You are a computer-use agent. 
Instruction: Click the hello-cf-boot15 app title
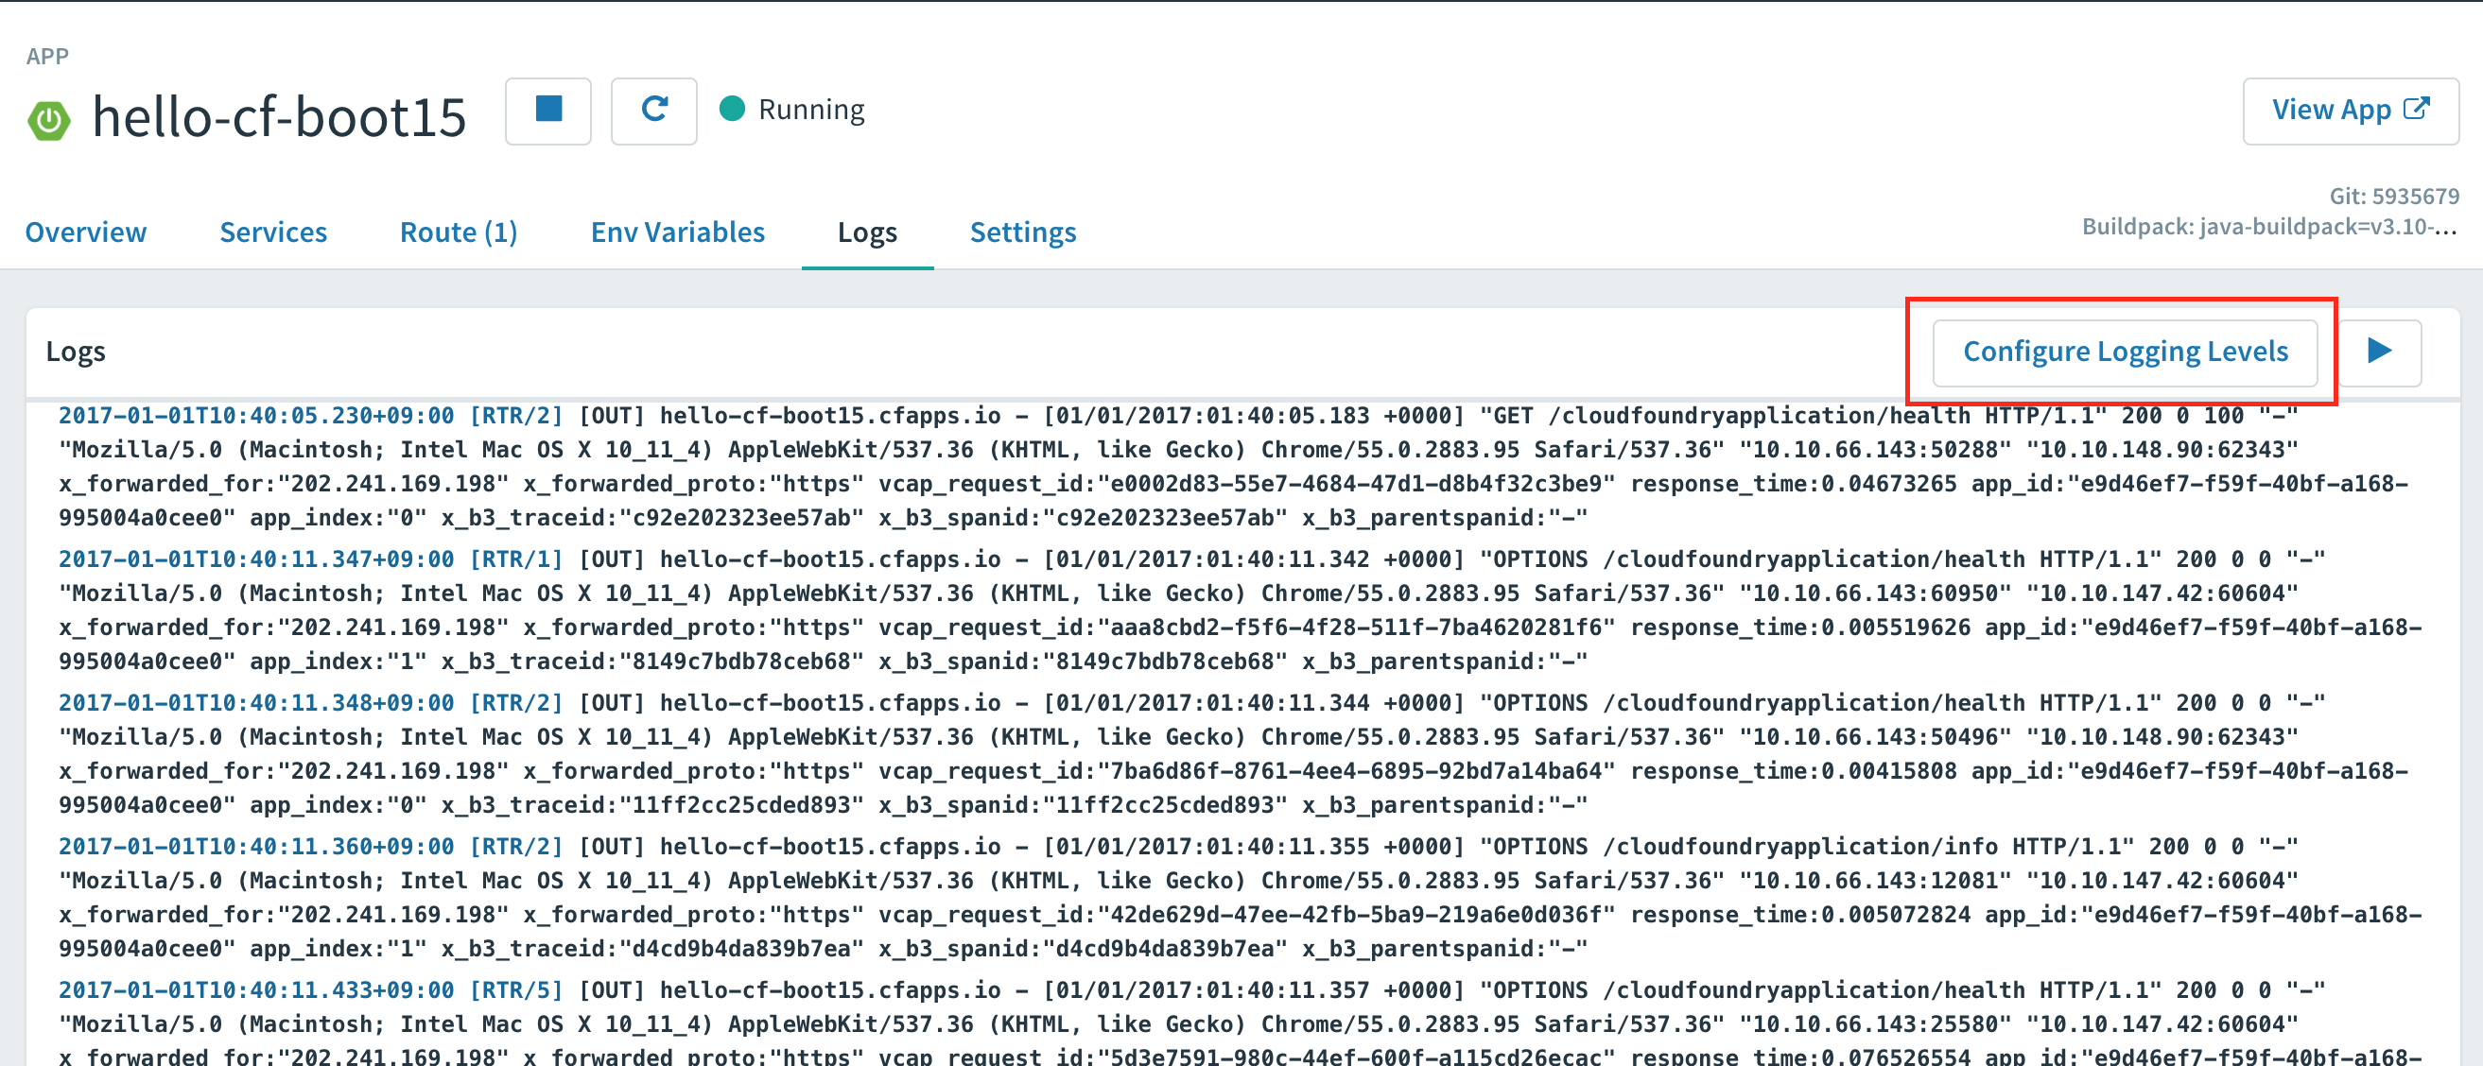(279, 117)
